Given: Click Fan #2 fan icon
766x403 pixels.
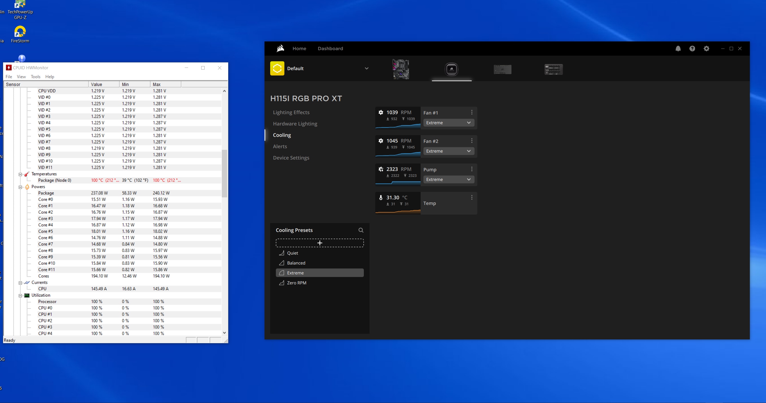Looking at the screenshot, I should (x=380, y=141).
